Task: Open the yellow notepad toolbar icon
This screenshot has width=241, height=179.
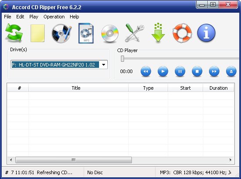Action: pos(38,33)
